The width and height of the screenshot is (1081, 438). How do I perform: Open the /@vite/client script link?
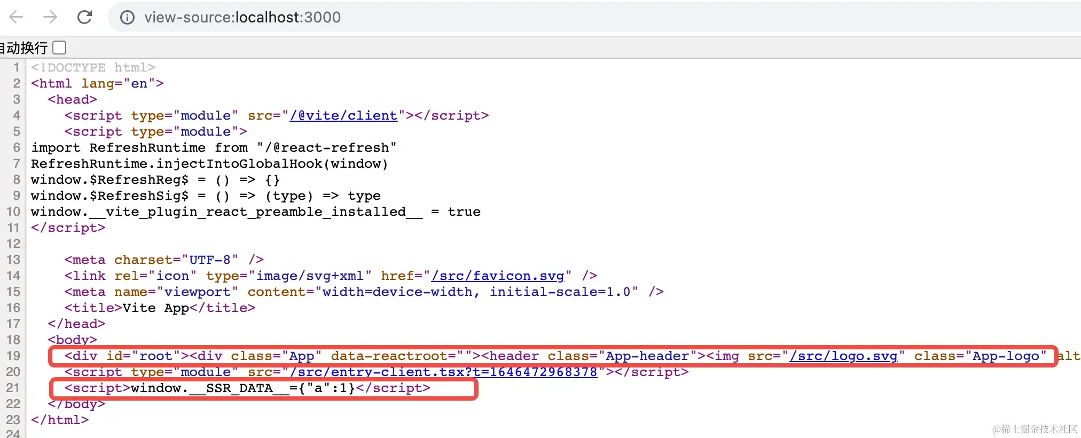click(343, 115)
